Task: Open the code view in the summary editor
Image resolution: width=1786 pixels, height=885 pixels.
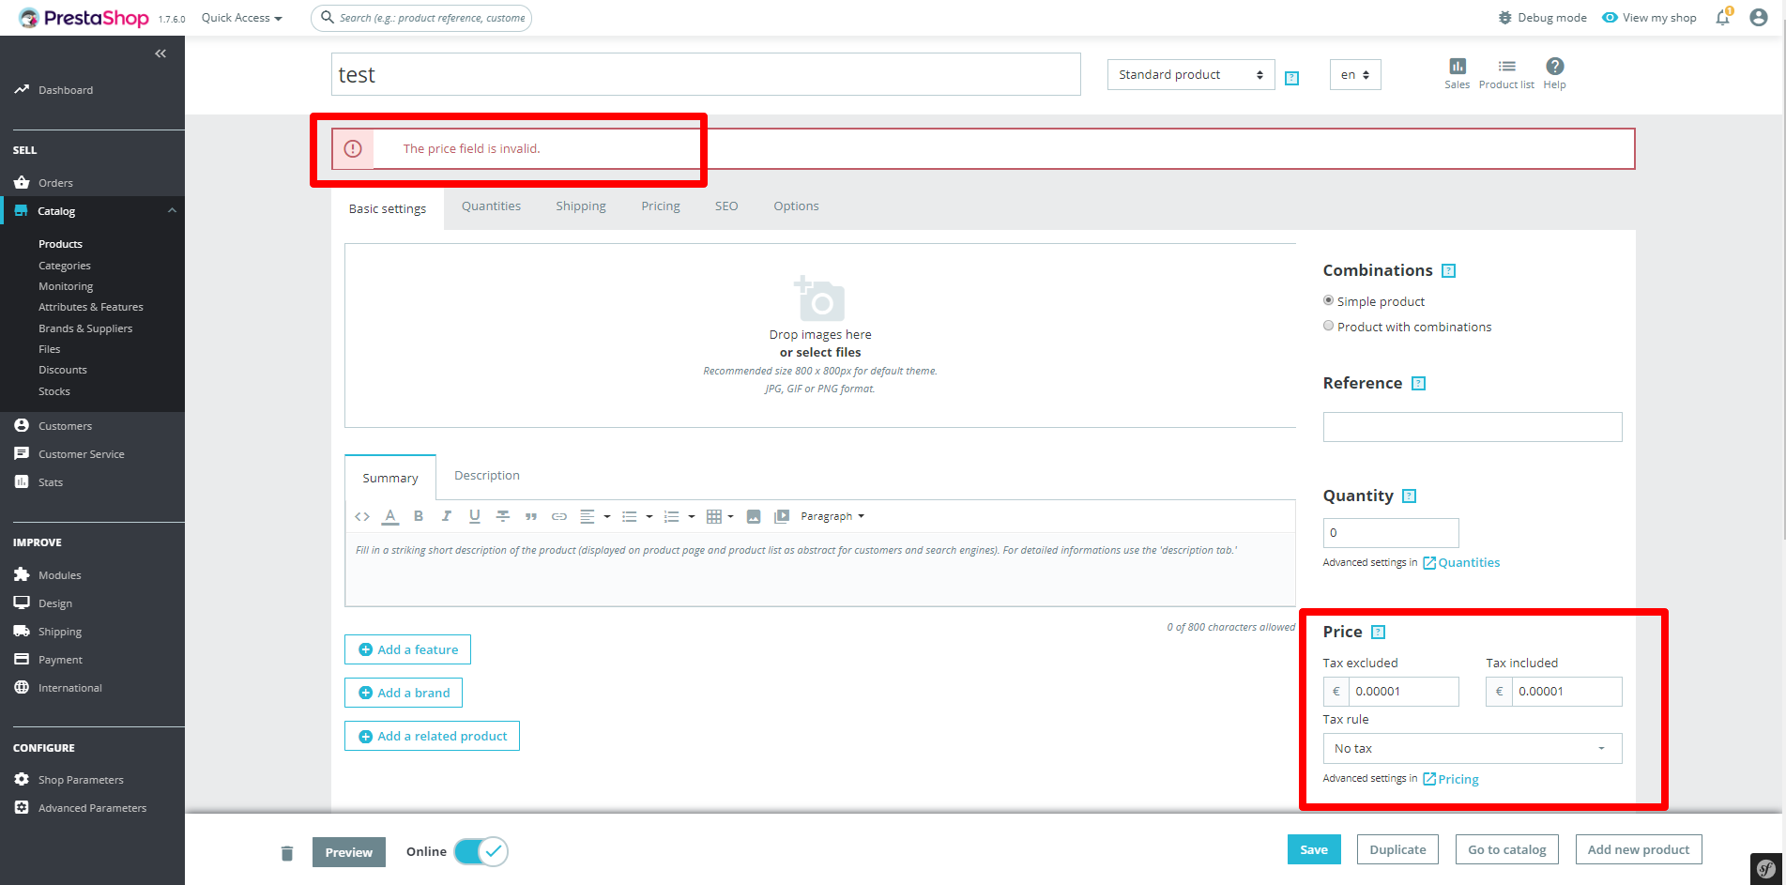Action: click(362, 515)
